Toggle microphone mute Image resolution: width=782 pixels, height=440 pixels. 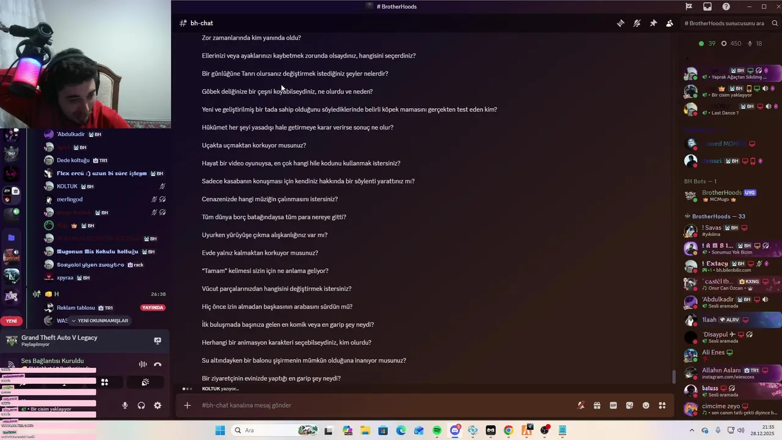[x=125, y=405]
